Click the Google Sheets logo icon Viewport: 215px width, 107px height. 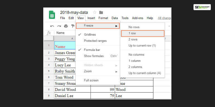coord(52,15)
